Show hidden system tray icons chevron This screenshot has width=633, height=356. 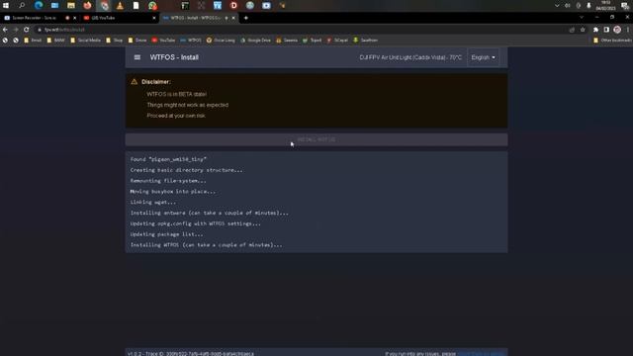(557, 6)
